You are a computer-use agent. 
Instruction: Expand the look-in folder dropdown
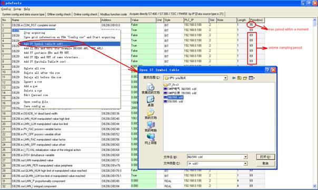(225, 78)
